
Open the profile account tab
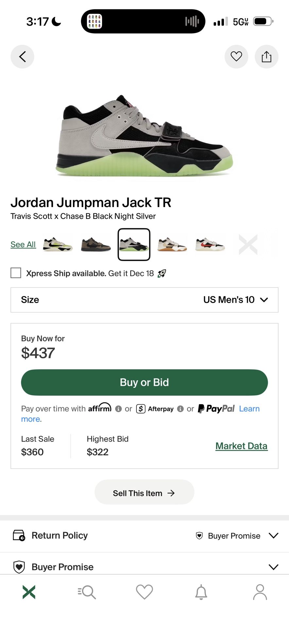pos(260,592)
